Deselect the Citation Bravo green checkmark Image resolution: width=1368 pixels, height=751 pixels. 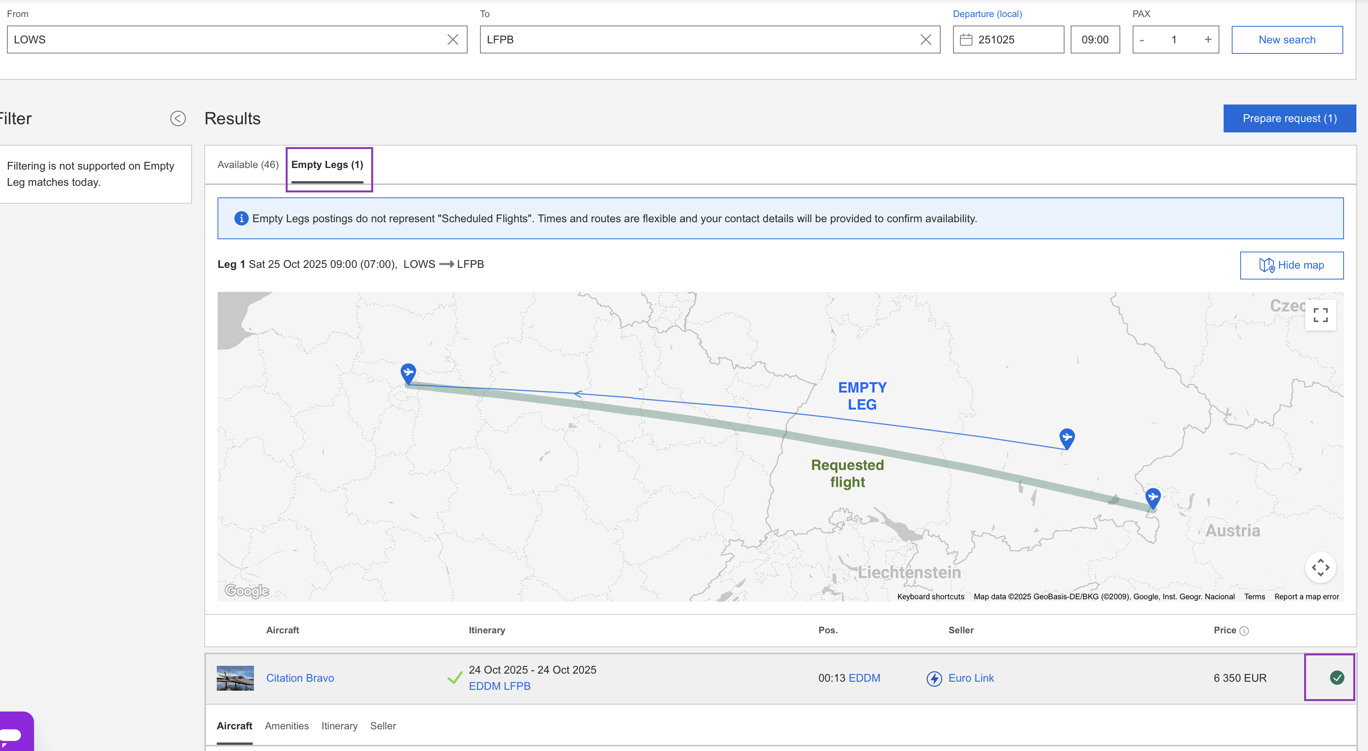click(x=1337, y=678)
